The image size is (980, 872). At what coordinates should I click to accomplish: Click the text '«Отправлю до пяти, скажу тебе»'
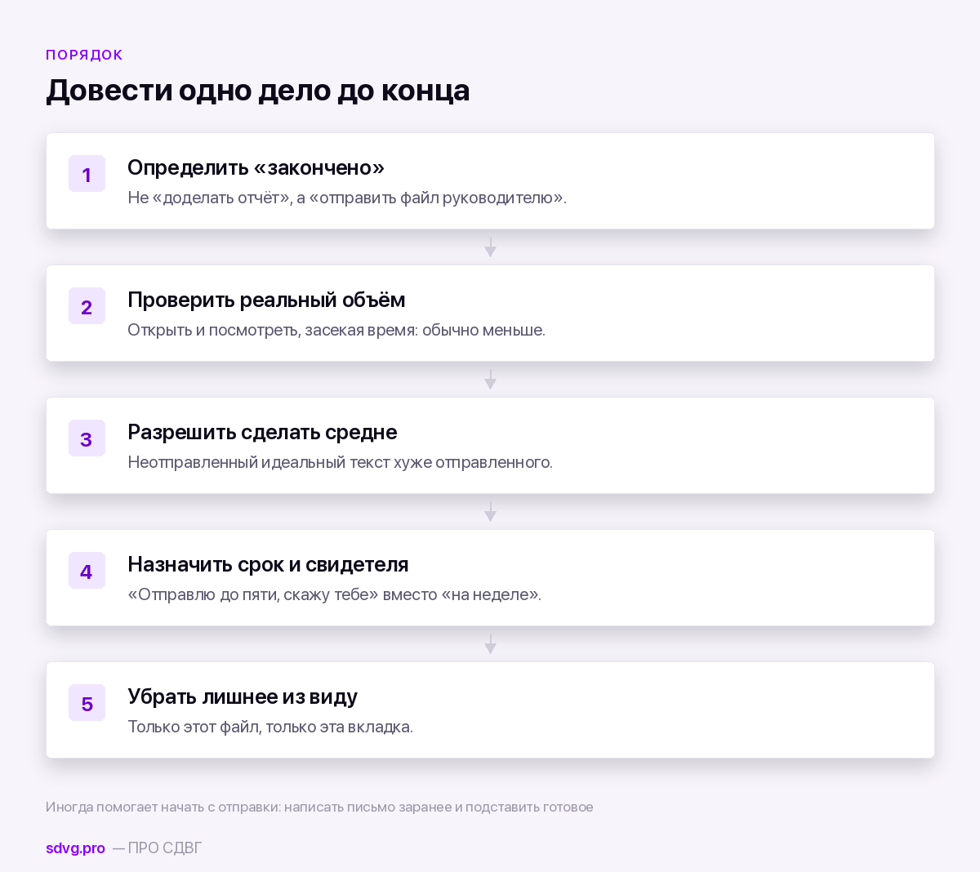(253, 594)
